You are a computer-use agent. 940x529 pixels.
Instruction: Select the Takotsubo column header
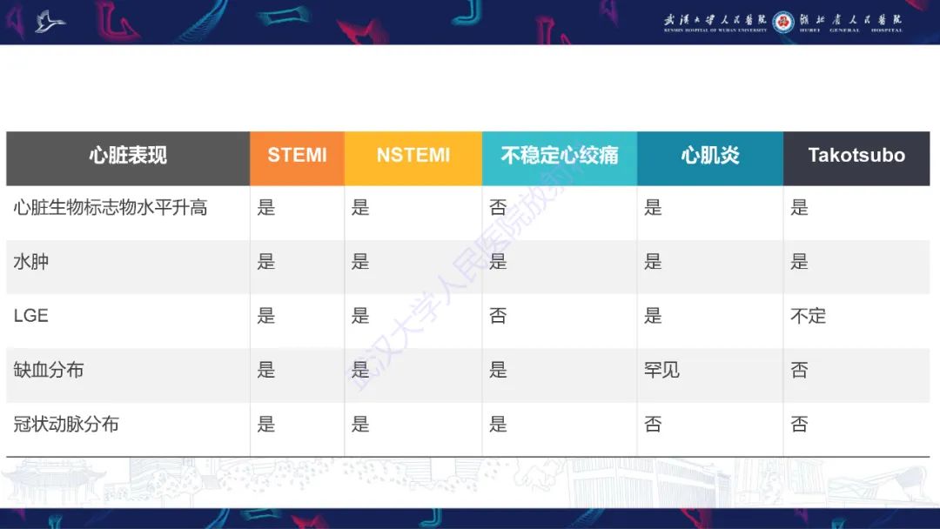tap(856, 158)
